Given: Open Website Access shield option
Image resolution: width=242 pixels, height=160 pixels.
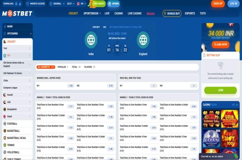Looking at the screenshot, I should pyautogui.click(x=36, y=4).
